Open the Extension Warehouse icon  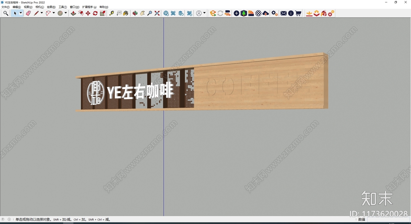click(173, 13)
